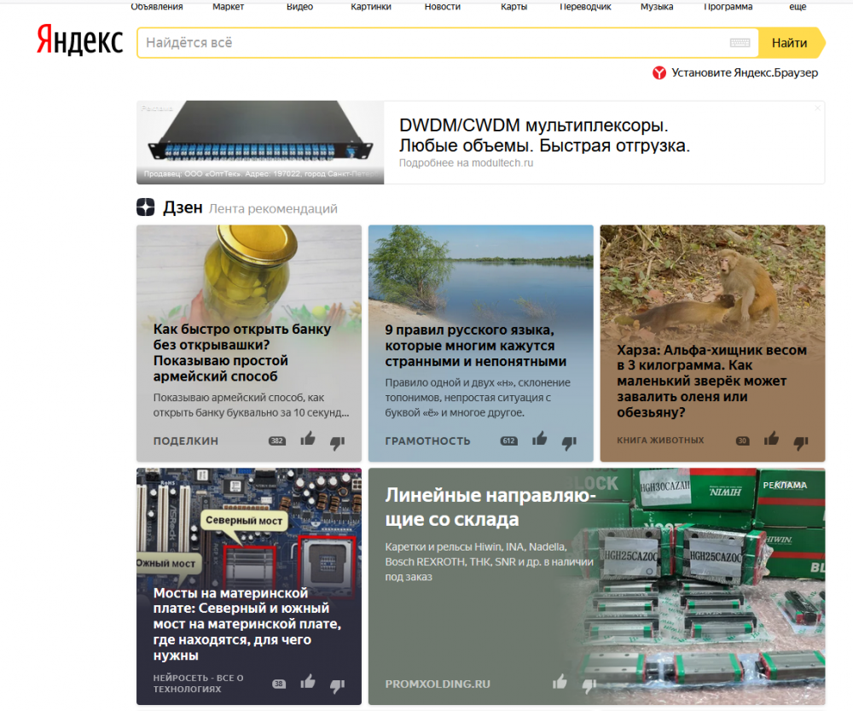
Task: Like the Поделкин jar-opening article
Action: (308, 440)
